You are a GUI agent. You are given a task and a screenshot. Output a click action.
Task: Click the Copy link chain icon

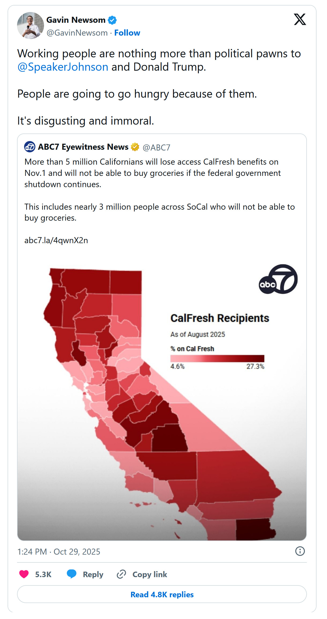point(122,574)
